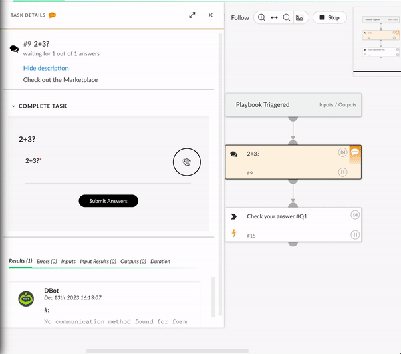The width and height of the screenshot is (401, 354).
Task: Click the orange comment icon beside Task Details
Action: [x=52, y=15]
